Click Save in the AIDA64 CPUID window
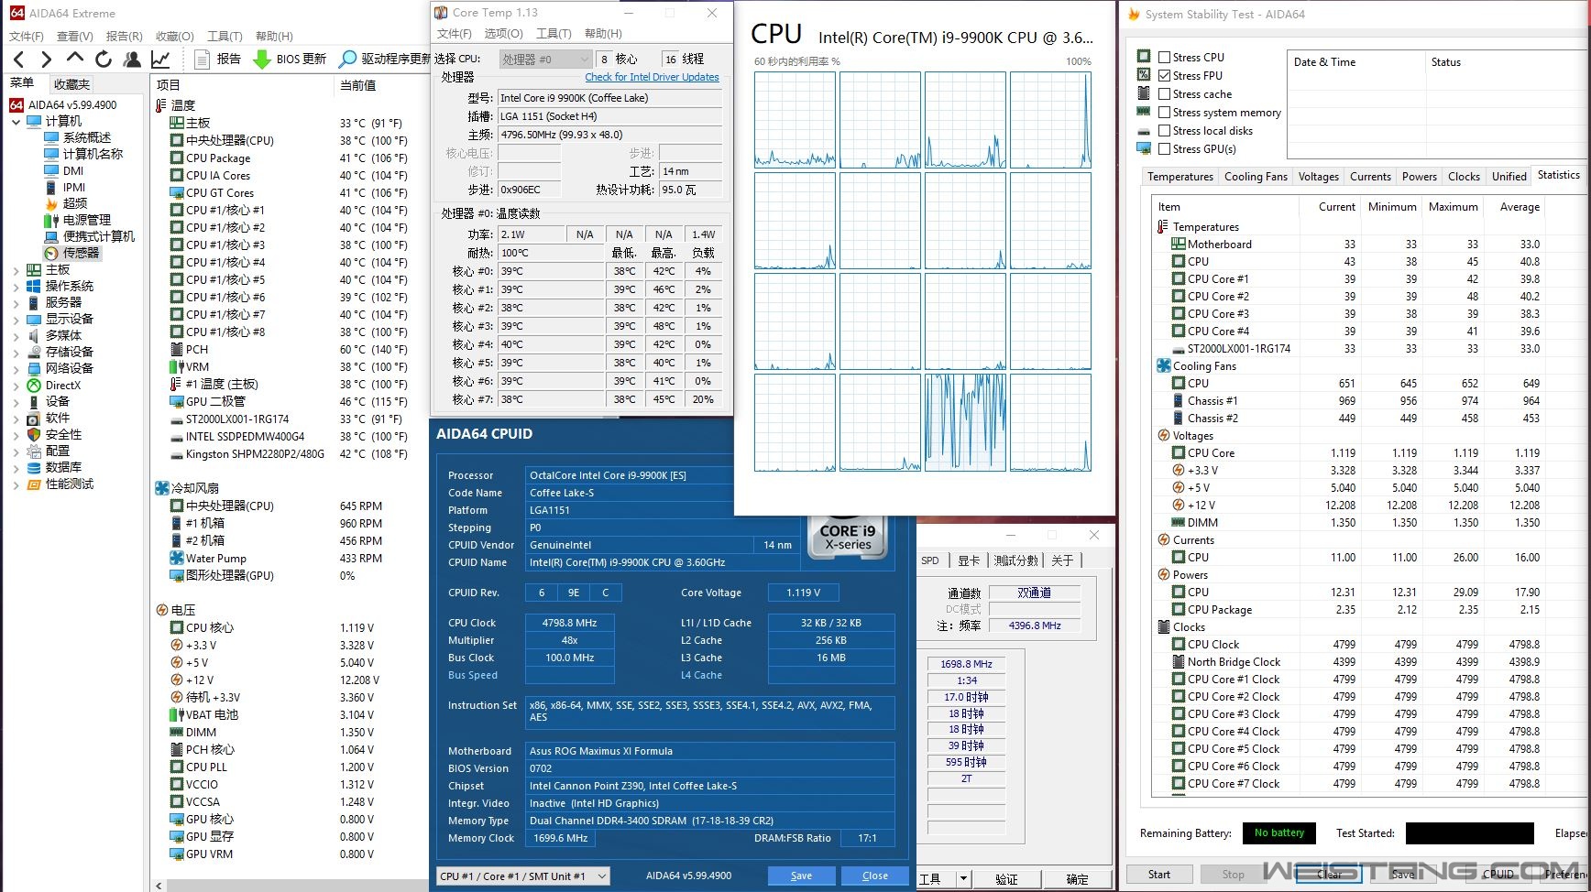The image size is (1591, 892). coord(801,876)
